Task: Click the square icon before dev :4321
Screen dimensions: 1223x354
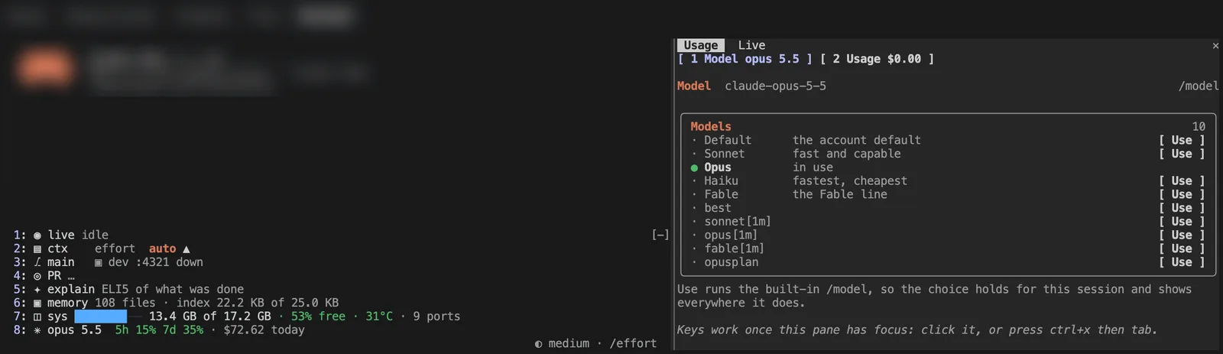Action: [x=98, y=262]
